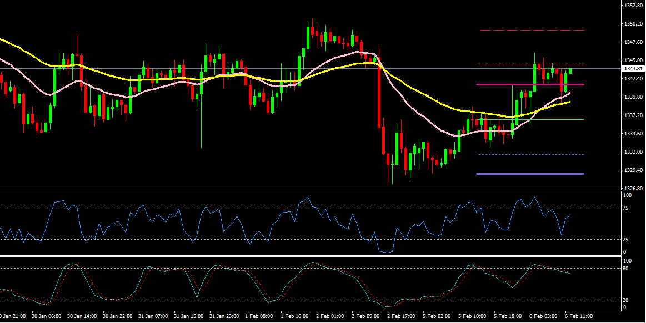Select the "5 Feb 18:00" time label
Image resolution: width=646 pixels, height=323 pixels.
(507, 316)
